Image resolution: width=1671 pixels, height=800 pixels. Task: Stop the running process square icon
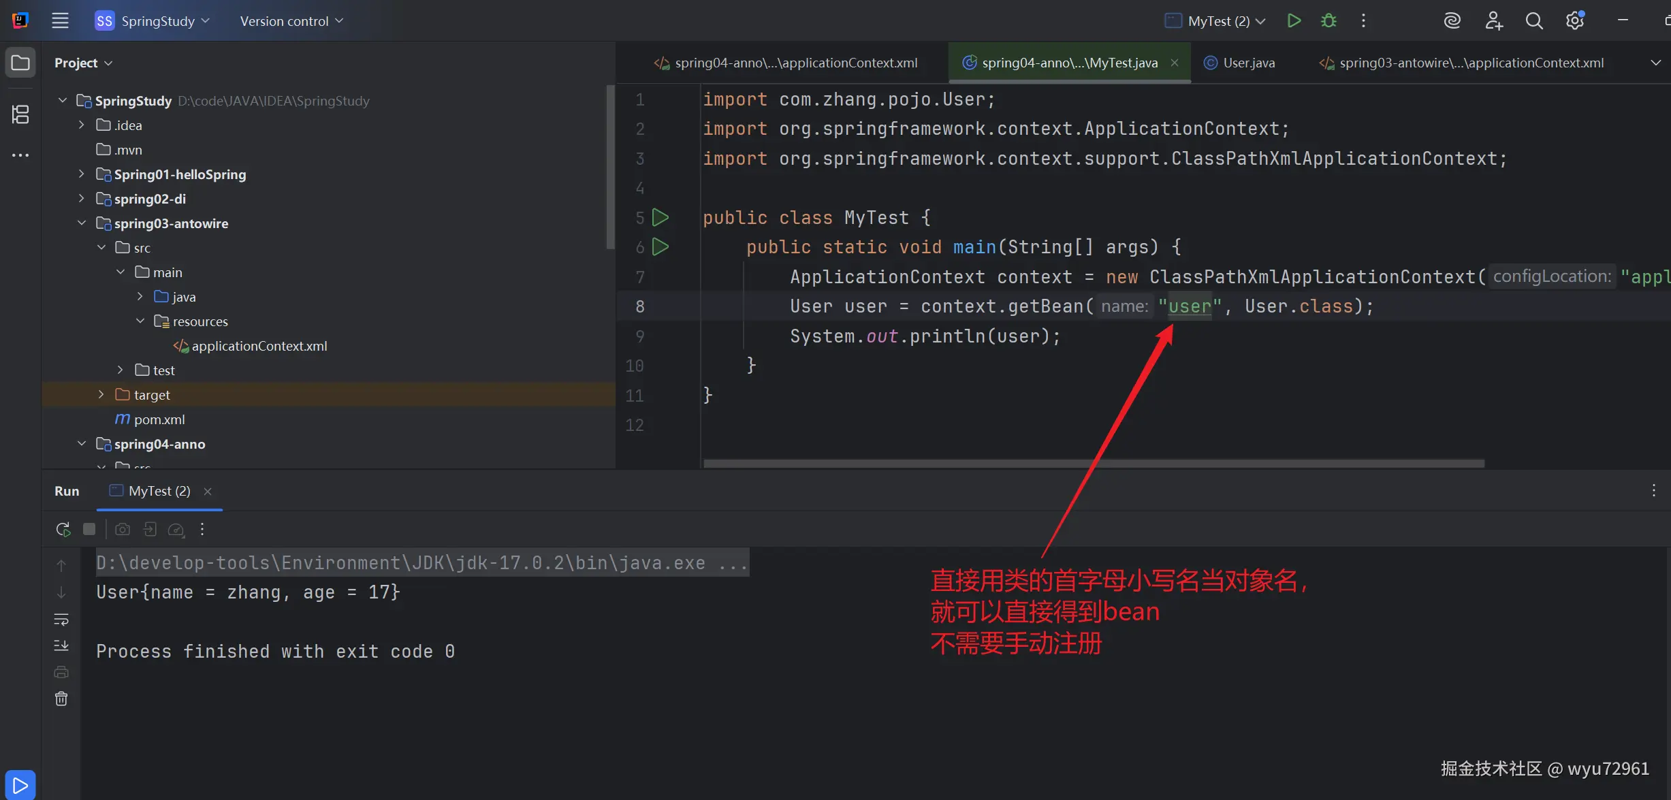click(89, 529)
